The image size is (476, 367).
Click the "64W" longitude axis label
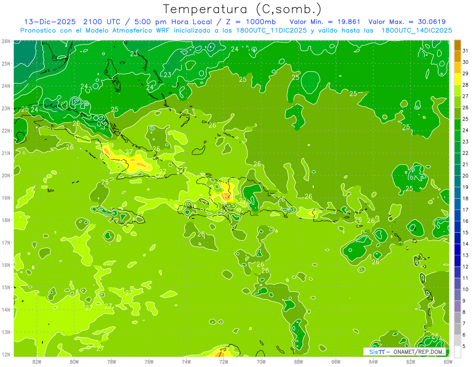[373, 361]
